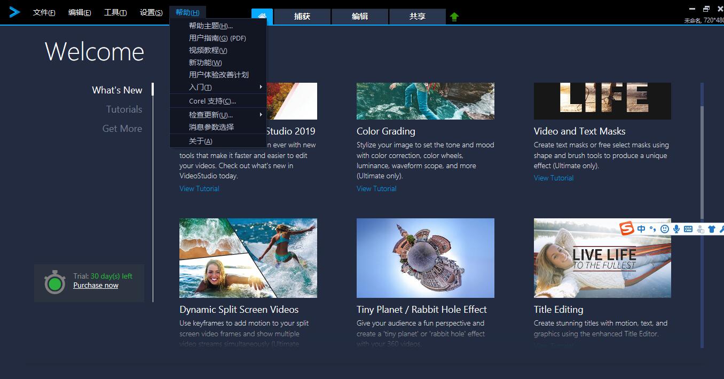Click the 30 day(s) left trial text

click(x=111, y=276)
